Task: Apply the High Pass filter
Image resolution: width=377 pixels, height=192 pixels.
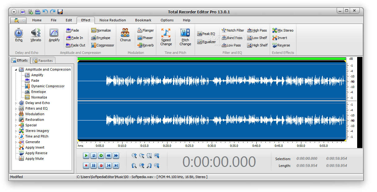Action: click(x=257, y=30)
